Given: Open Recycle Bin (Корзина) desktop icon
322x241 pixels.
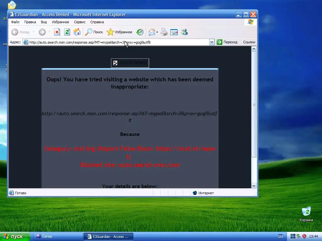Looking at the screenshot, I should coord(306,214).
